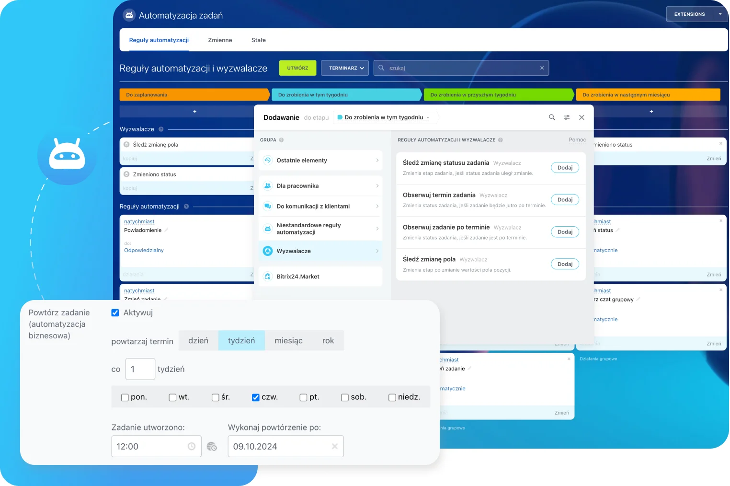Click the Dla pracownika group icon

pyautogui.click(x=267, y=185)
